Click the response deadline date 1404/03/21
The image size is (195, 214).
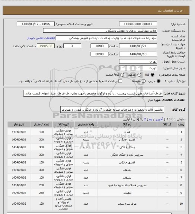(138, 46)
